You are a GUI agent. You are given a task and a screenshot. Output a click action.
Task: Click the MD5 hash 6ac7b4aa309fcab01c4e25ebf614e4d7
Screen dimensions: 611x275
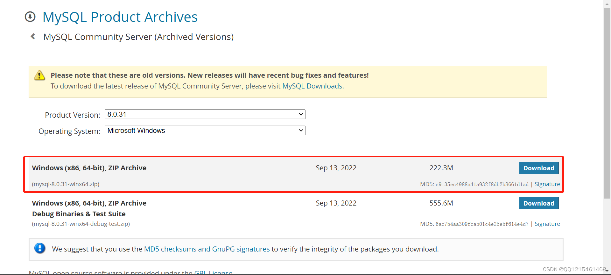tap(482, 224)
